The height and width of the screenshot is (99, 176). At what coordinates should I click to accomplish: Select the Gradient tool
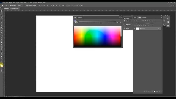point(2,40)
